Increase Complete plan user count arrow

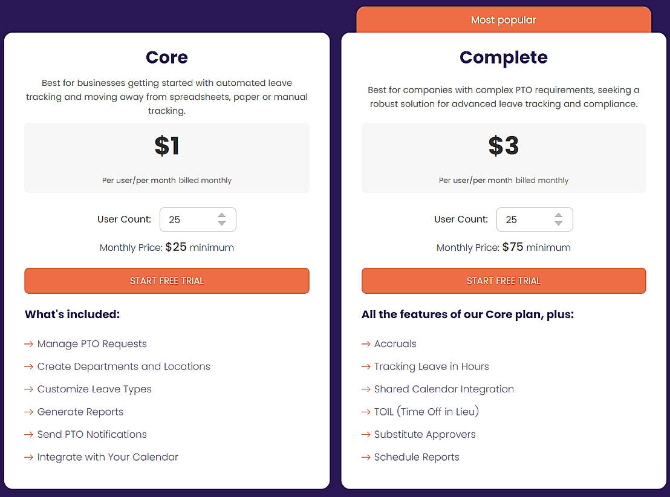558,215
